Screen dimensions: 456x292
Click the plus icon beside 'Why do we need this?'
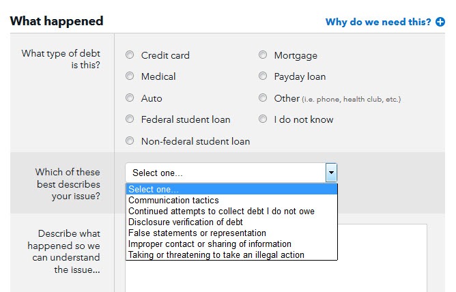click(440, 22)
